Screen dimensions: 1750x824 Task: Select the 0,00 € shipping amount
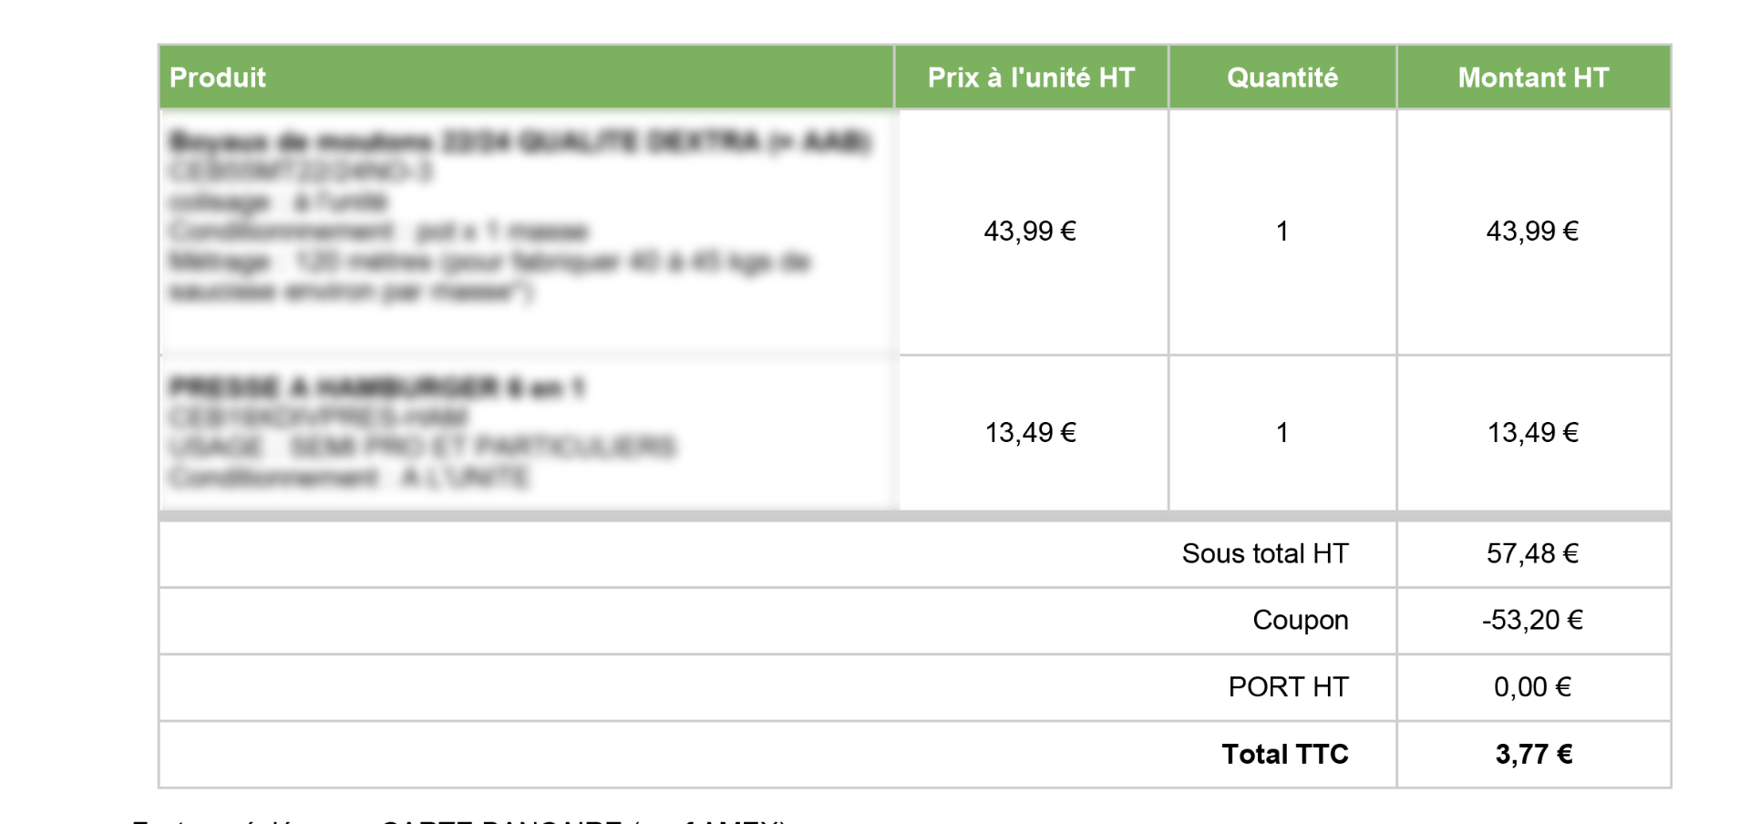pyautogui.click(x=1532, y=687)
